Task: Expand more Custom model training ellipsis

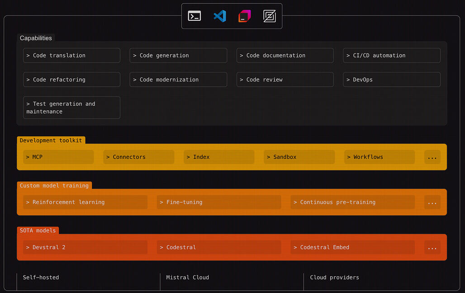Action: click(x=432, y=202)
